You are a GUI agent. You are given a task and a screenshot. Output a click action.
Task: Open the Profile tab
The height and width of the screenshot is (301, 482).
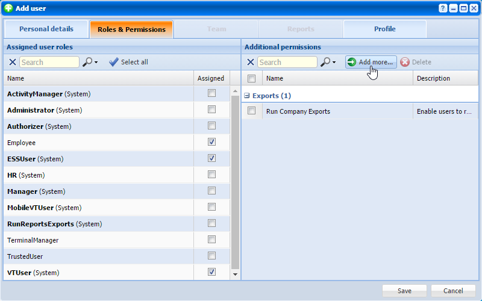(x=384, y=29)
